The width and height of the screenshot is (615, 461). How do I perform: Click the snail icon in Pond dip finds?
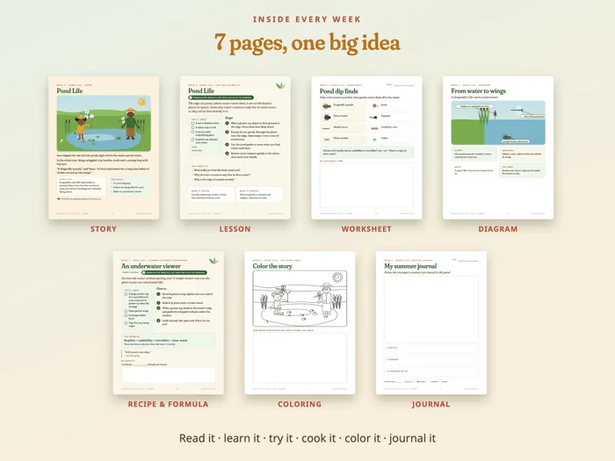pos(375,106)
